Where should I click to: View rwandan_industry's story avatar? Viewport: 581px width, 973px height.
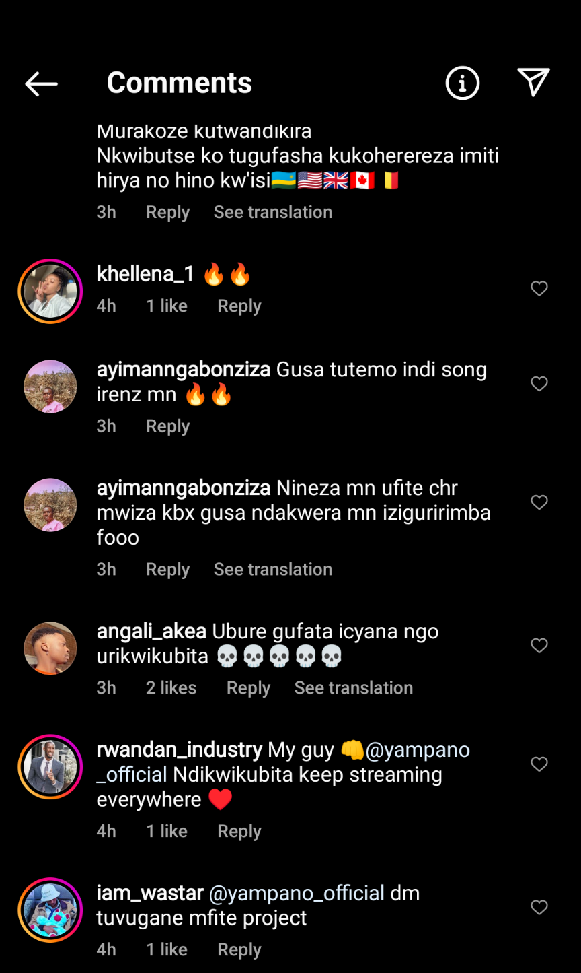point(50,766)
